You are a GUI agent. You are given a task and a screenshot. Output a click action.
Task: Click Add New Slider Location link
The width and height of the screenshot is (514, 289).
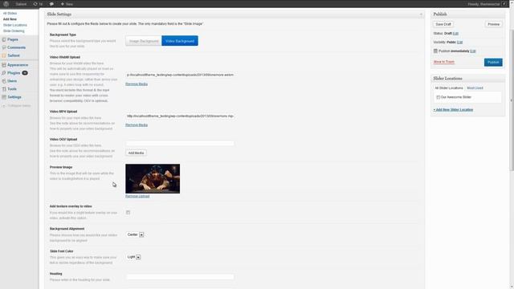453,110
